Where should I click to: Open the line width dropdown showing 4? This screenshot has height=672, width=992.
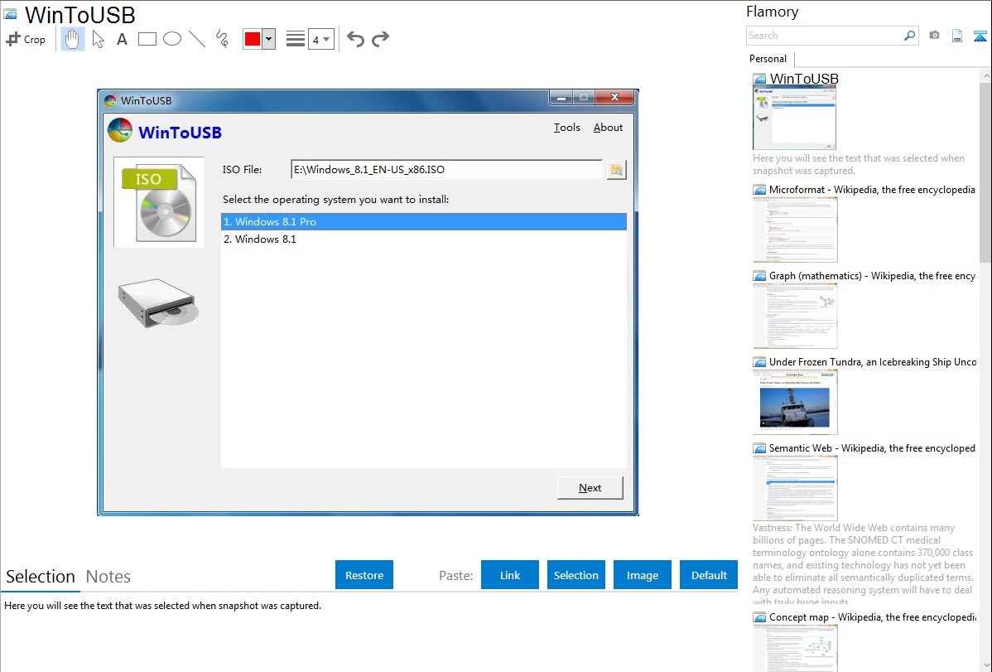coord(321,39)
